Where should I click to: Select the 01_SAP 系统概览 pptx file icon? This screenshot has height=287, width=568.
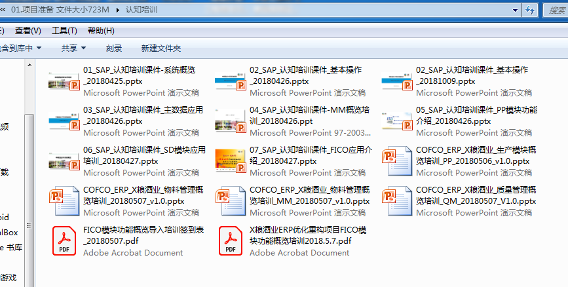coord(64,81)
